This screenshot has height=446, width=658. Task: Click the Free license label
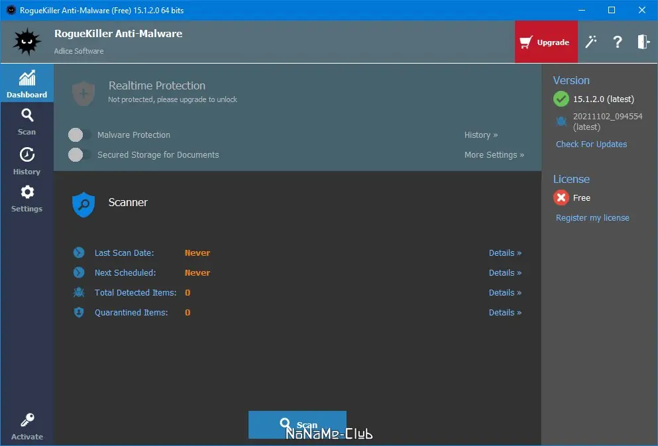[582, 197]
